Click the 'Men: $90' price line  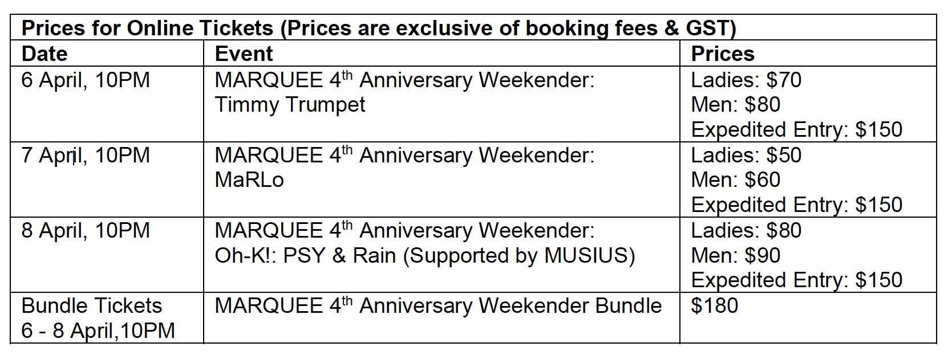[x=735, y=256]
